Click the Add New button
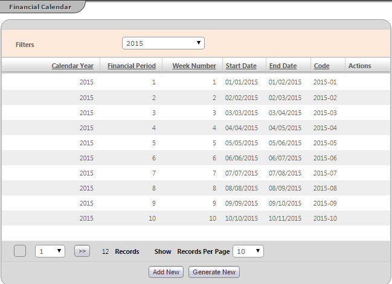Image resolution: width=392 pixels, height=284 pixels. (166, 272)
